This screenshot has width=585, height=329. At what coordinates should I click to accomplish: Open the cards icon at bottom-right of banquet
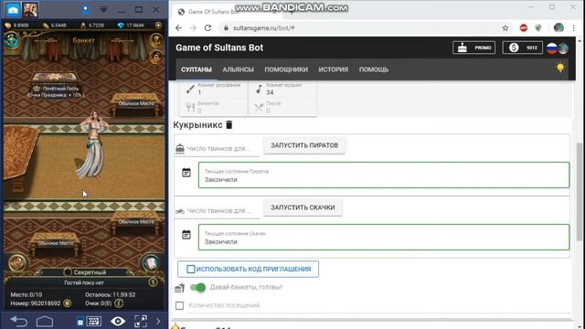(x=151, y=262)
